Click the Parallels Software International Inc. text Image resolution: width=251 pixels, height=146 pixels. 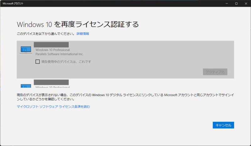59,54
